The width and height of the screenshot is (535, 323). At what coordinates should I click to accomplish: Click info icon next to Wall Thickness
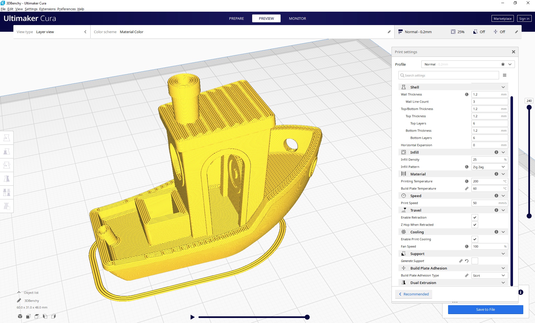(467, 94)
